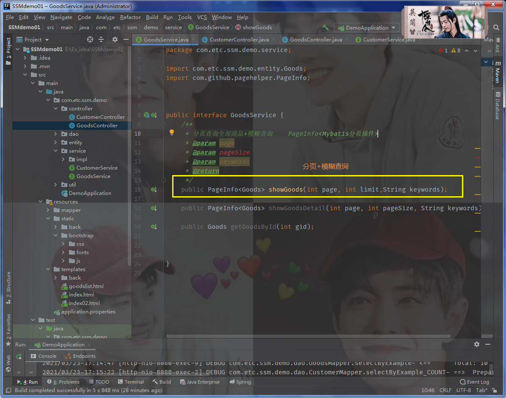The image size is (506, 398).
Task: Open the Terminal tool window
Action: (x=131, y=382)
